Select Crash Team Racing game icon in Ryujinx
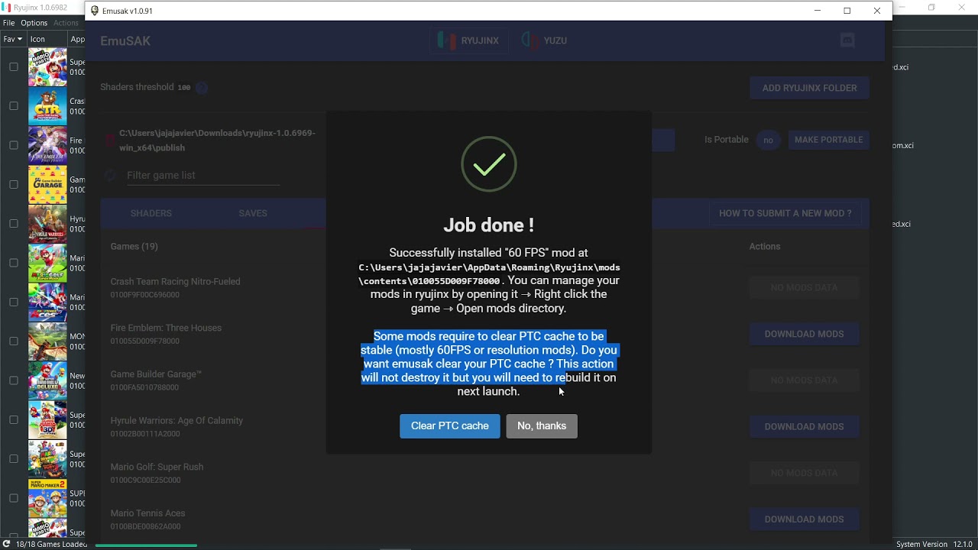 point(47,106)
